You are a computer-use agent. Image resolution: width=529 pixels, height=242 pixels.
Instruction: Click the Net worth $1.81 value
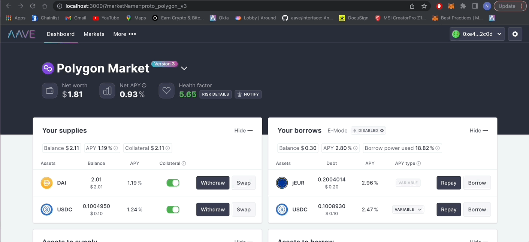point(72,94)
